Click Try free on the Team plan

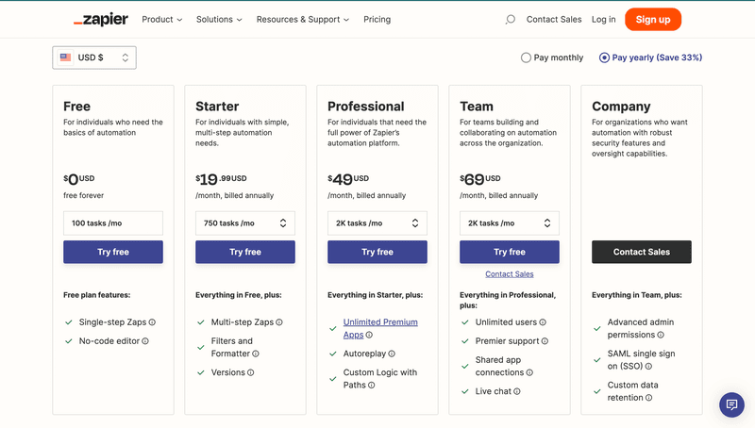pos(510,252)
